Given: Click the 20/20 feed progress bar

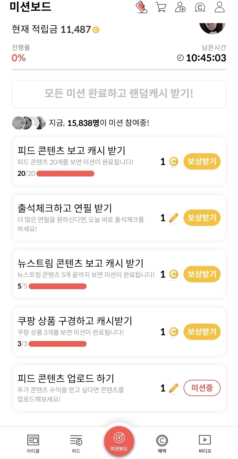Looking at the screenshot, I should [x=65, y=173].
